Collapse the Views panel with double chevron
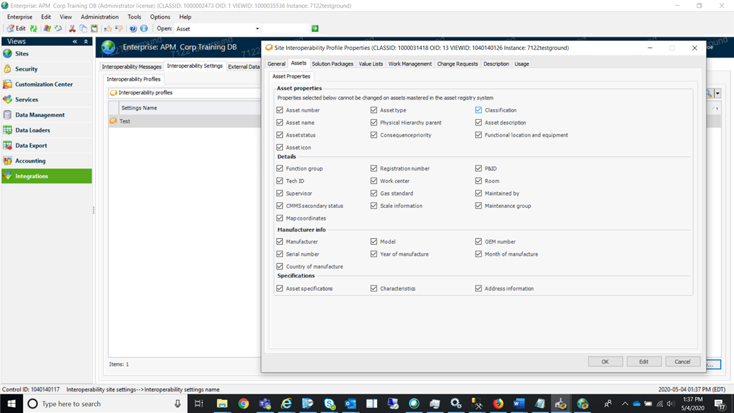This screenshot has height=413, width=734. point(75,42)
